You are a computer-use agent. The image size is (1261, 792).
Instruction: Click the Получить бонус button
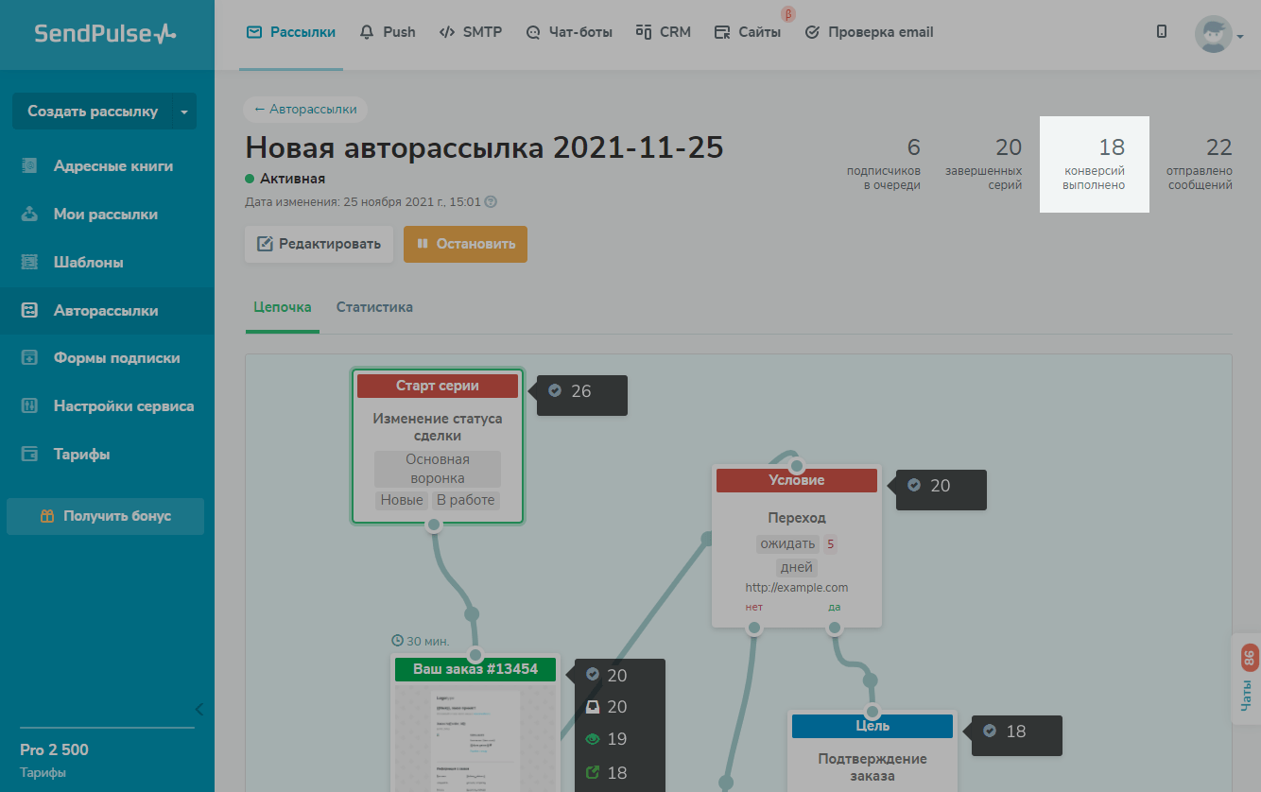point(106,517)
